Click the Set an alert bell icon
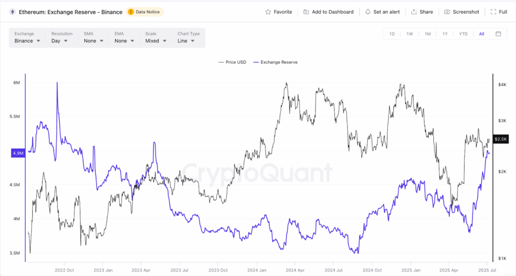Image resolution: width=516 pixels, height=276 pixels. pyautogui.click(x=368, y=12)
